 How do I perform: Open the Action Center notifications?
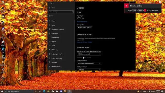pyautogui.click(x=162, y=91)
